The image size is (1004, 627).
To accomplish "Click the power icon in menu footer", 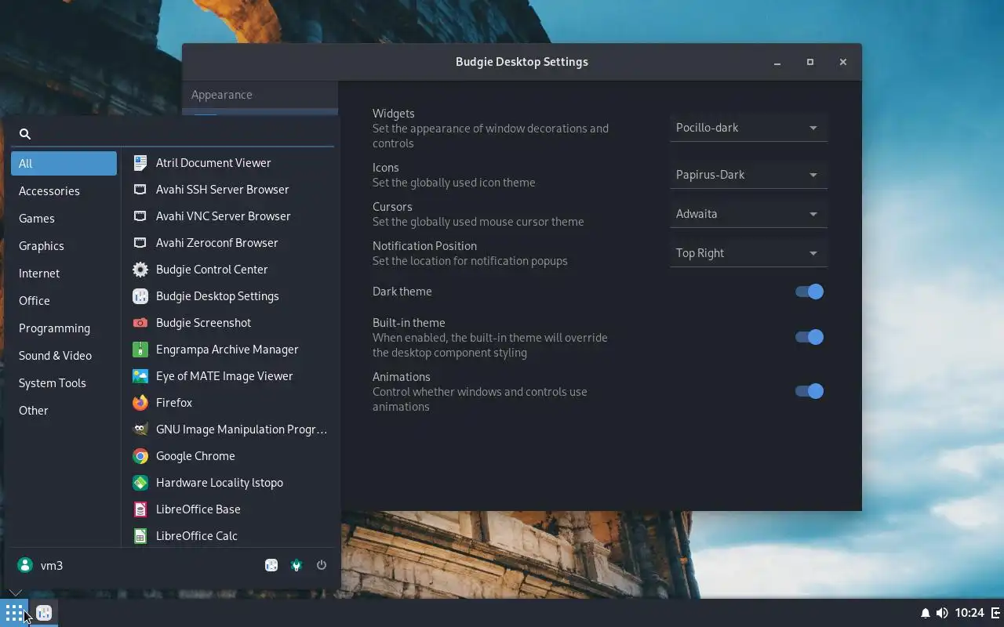I will point(322,565).
